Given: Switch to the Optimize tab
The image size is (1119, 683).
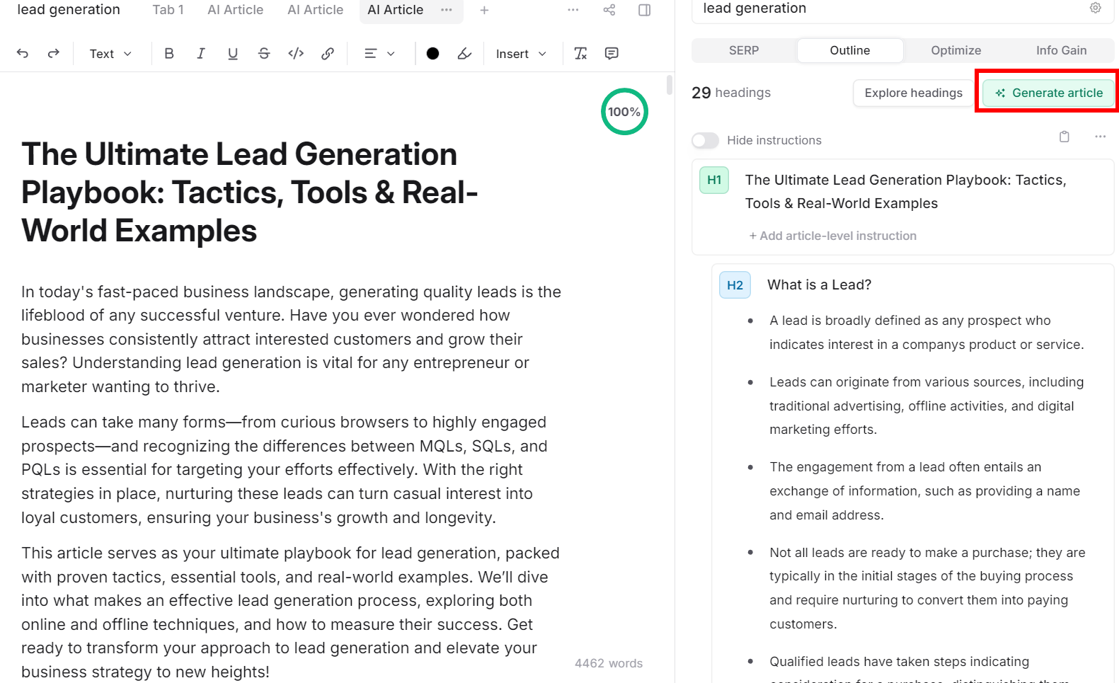Looking at the screenshot, I should pos(956,50).
